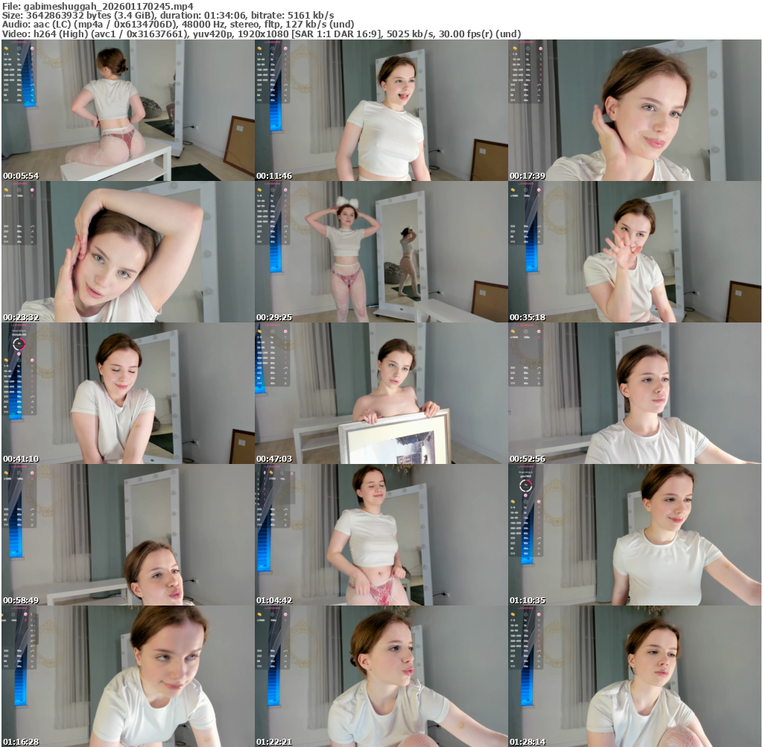Viewport: 763px width, 747px height.
Task: Select the frame marked 00:11:46
Action: click(381, 110)
